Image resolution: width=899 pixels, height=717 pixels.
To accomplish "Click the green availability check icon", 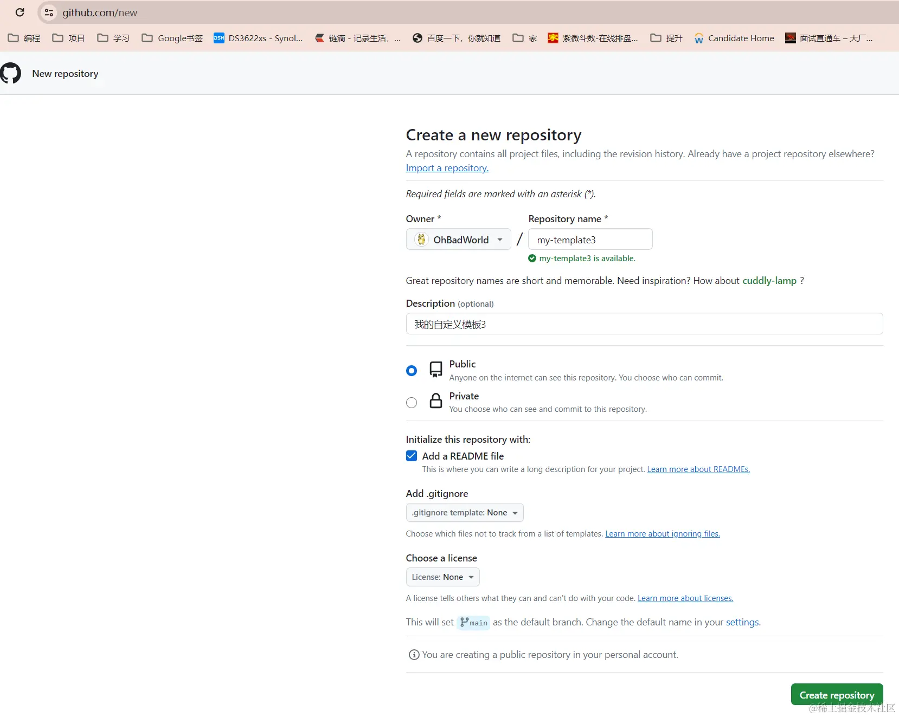I will pyautogui.click(x=532, y=259).
